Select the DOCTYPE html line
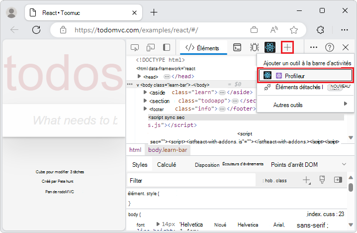The width and height of the screenshot is (357, 233). [160, 60]
